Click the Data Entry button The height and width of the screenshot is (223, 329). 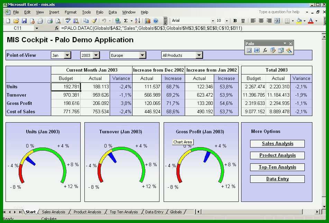click(277, 179)
